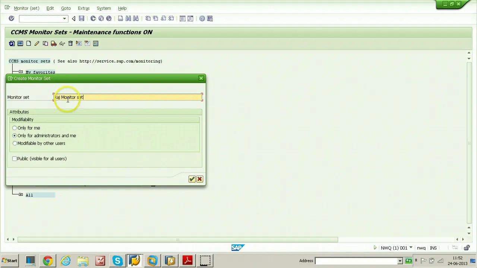The width and height of the screenshot is (477, 268).
Task: Click in the taskbar Address input field
Action: pos(356,261)
